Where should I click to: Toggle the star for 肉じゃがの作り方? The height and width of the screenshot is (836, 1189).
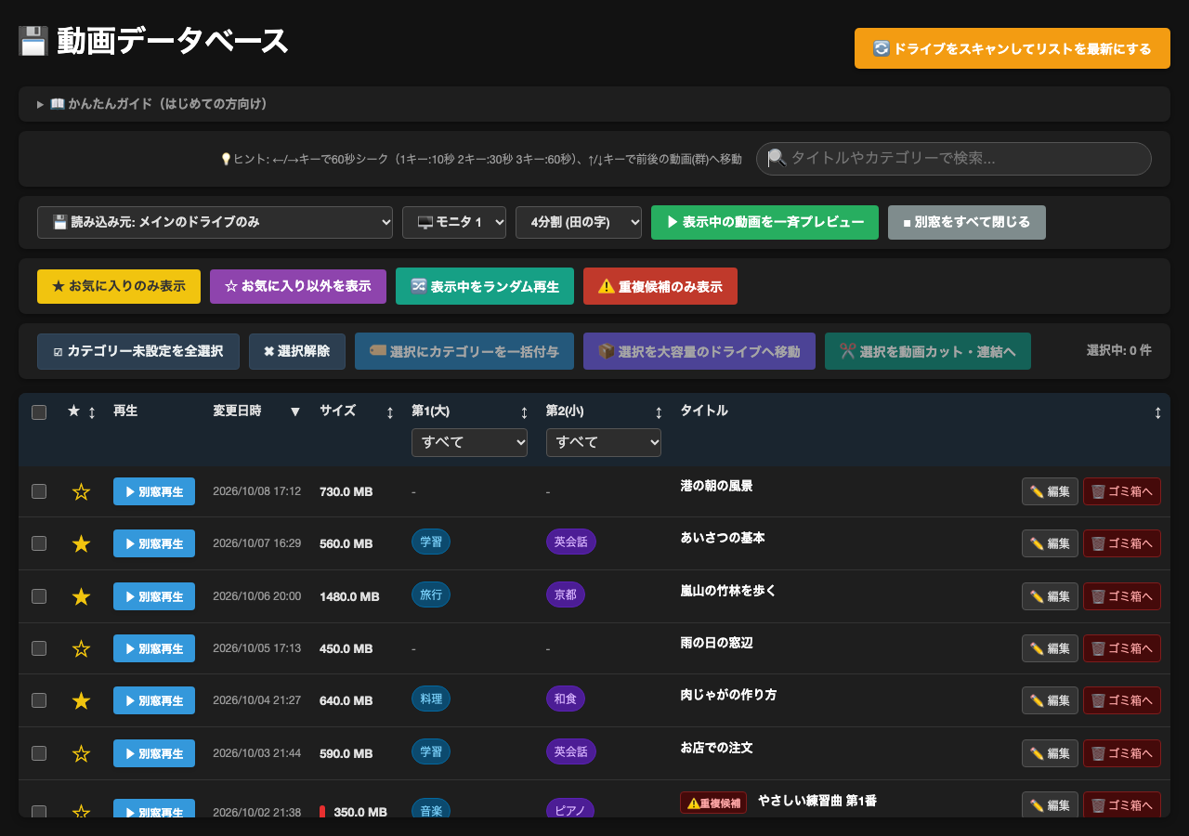[x=81, y=700]
